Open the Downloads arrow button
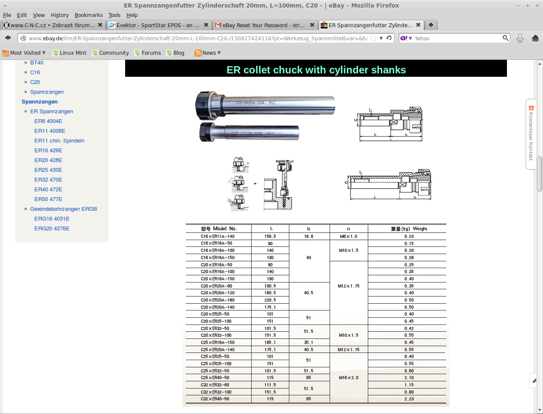 pyautogui.click(x=520, y=38)
